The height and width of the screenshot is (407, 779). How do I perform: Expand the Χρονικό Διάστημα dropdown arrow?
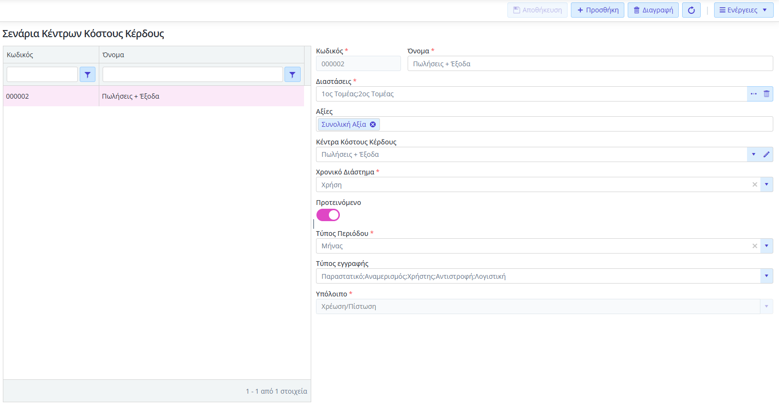click(767, 184)
